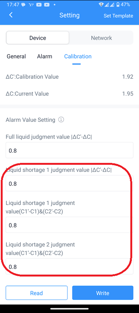Tap the Wi-Fi signal icon
Screen dimensions: 139x313
(102, 5)
